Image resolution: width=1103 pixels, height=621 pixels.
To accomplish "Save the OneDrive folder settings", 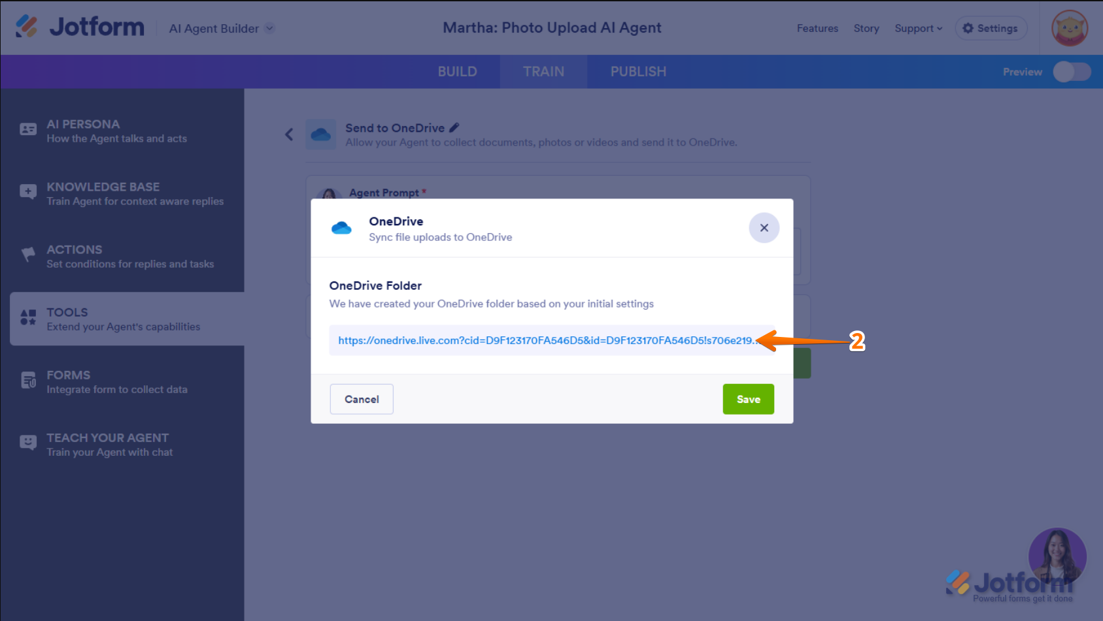I will (749, 399).
